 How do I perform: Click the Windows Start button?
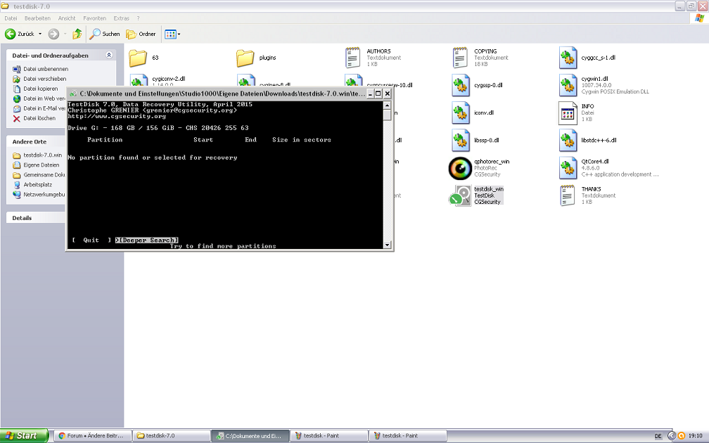[25, 436]
